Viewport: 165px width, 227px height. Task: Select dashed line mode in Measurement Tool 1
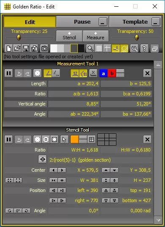[x=56, y=73]
